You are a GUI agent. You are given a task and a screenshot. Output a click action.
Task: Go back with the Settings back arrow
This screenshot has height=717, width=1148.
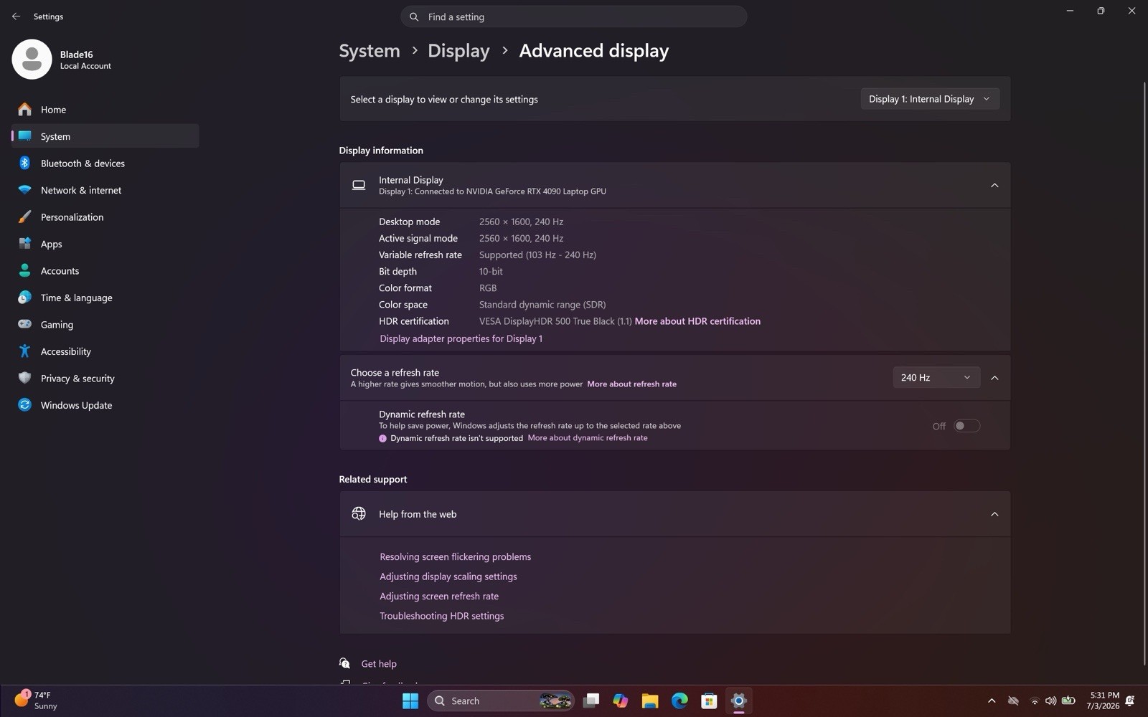coord(16,16)
